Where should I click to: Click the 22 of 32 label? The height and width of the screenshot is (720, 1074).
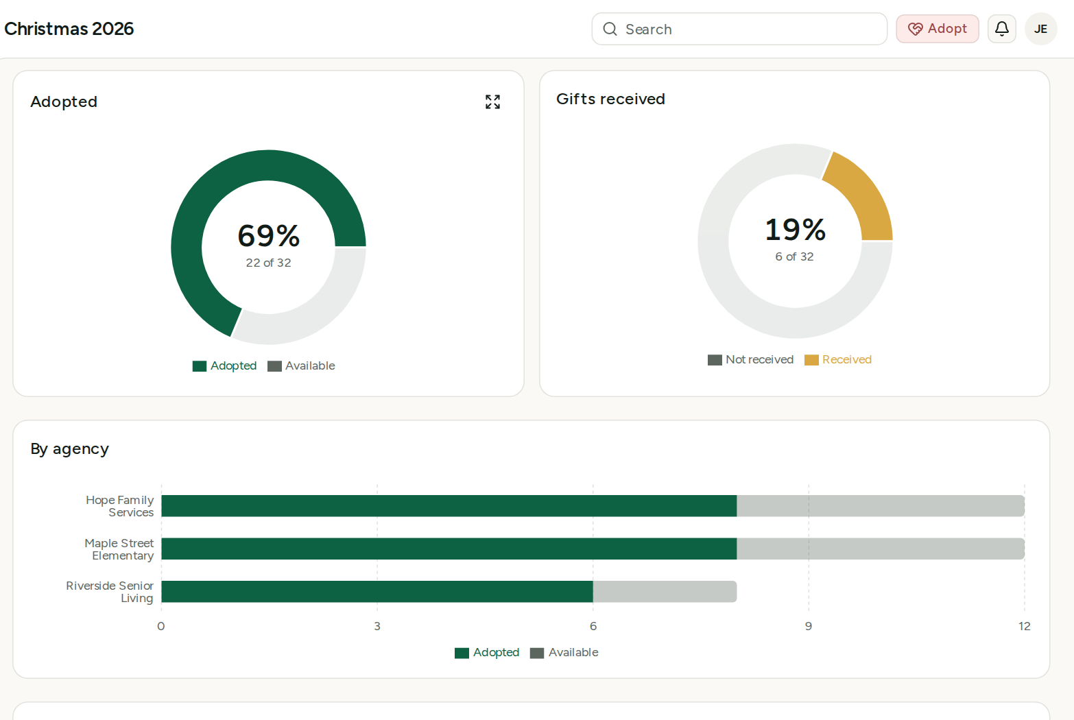click(x=269, y=263)
